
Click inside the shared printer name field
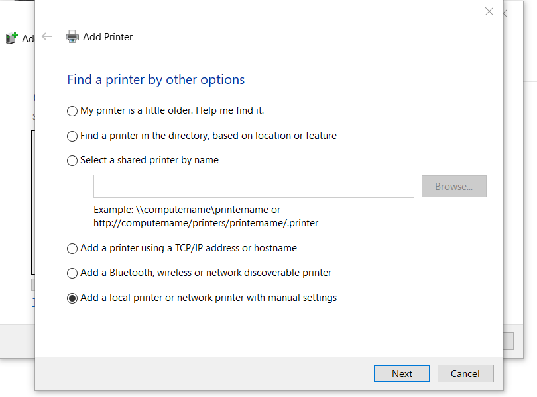(253, 186)
